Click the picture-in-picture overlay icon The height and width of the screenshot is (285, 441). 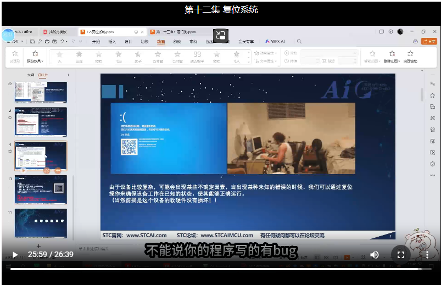coord(221,36)
